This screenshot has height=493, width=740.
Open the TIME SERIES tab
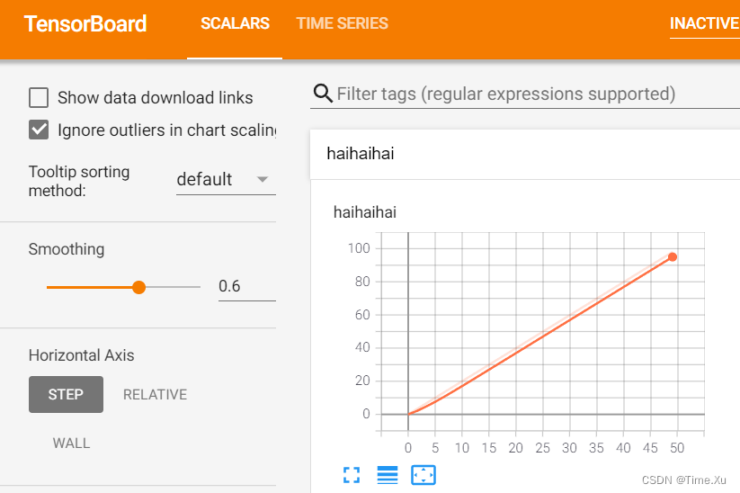pyautogui.click(x=343, y=24)
